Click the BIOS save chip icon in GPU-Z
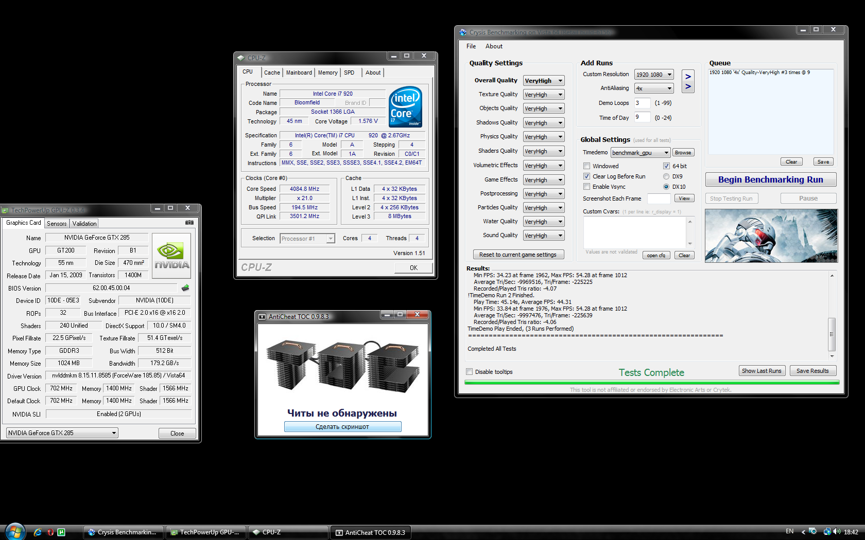Viewport: 865px width, 540px height. 185,288
